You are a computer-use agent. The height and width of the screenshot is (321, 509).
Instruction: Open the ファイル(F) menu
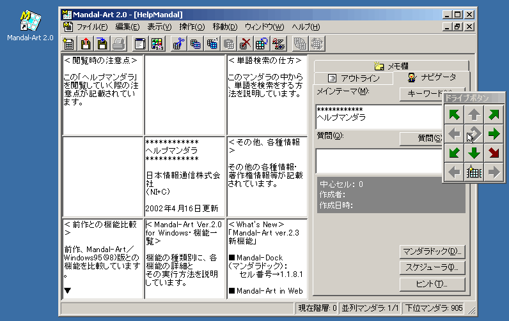(x=92, y=27)
